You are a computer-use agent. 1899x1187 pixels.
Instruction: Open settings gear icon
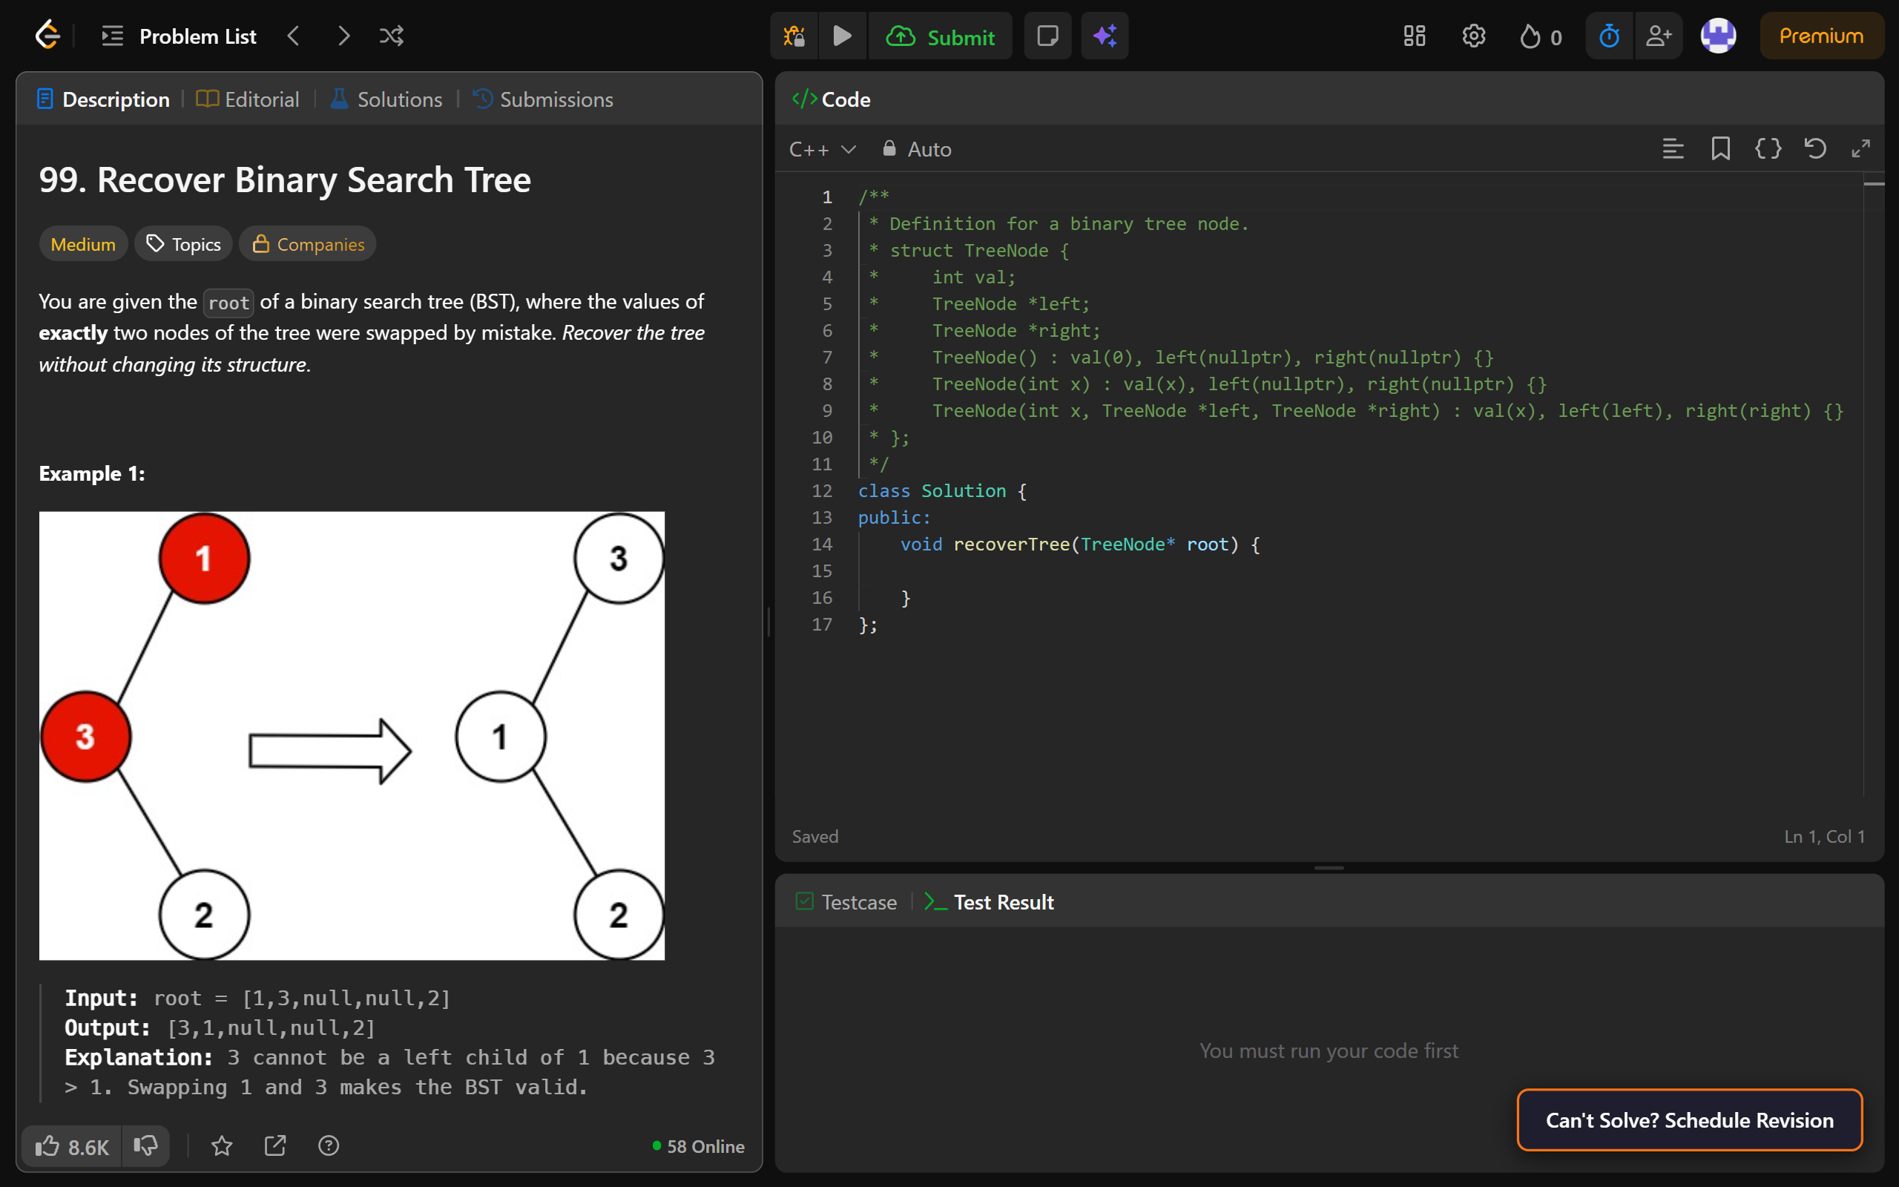tap(1474, 36)
